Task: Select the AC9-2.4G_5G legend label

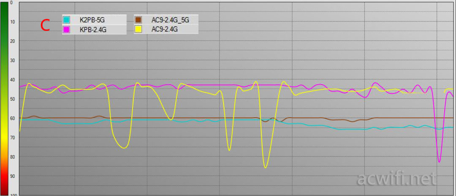Action: pyautogui.click(x=168, y=20)
